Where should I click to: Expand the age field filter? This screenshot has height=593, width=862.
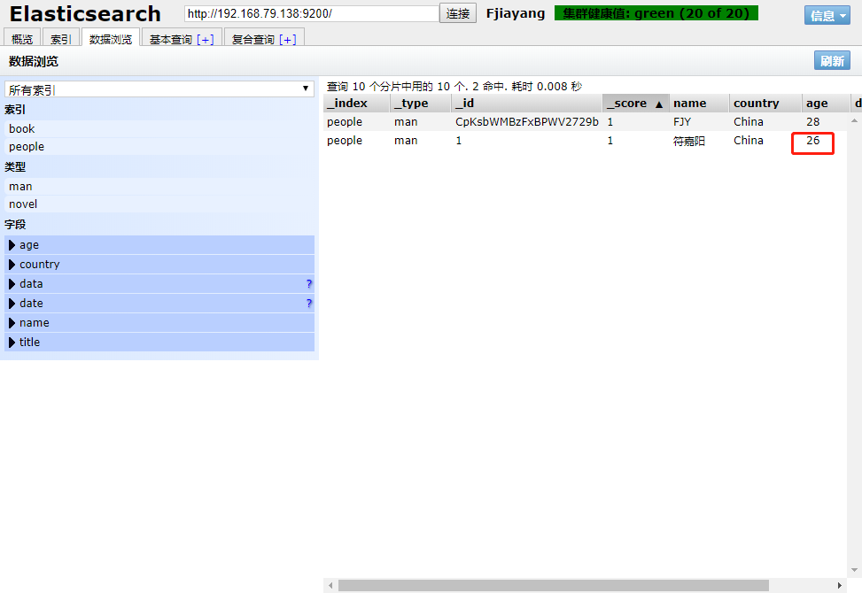12,245
